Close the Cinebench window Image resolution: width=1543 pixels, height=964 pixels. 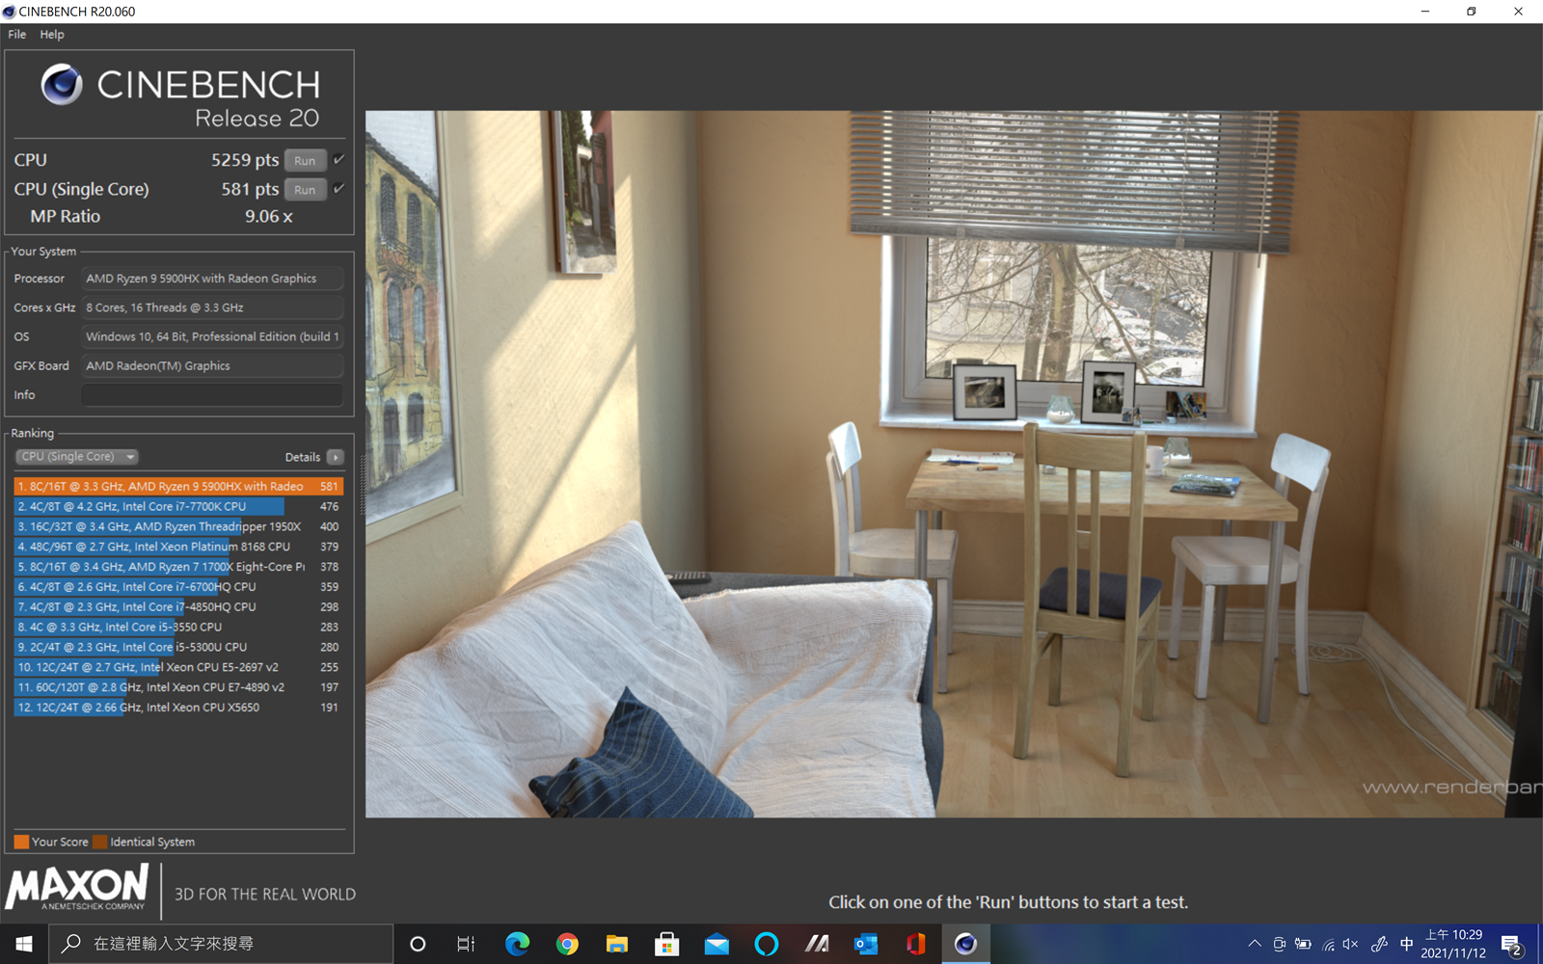1519,12
